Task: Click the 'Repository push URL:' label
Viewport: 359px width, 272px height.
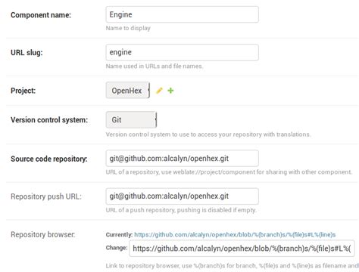Action: (x=46, y=196)
